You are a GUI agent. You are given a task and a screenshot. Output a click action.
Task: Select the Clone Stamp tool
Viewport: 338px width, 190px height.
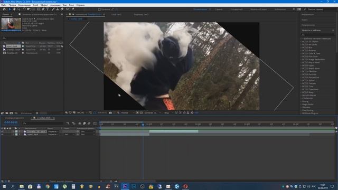(x=58, y=9)
